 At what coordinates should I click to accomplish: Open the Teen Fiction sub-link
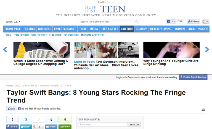pyautogui.click(x=21, y=35)
